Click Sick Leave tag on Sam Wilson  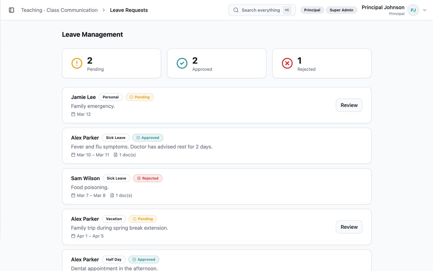point(116,178)
